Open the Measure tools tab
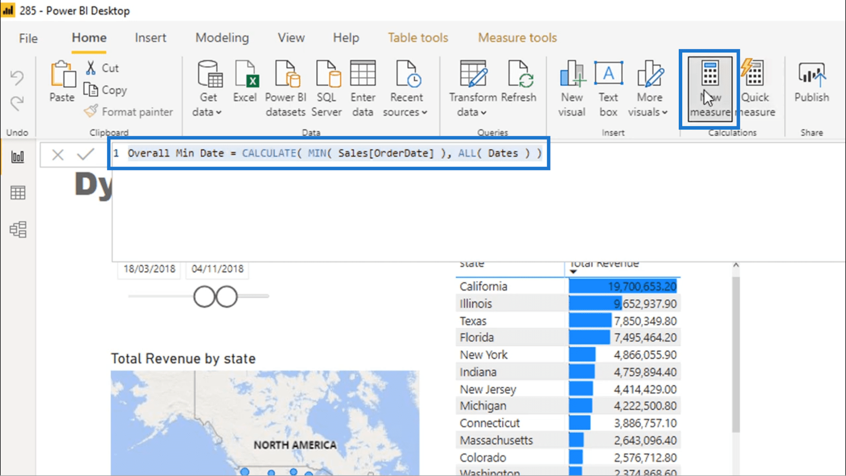846x476 pixels. (x=518, y=38)
